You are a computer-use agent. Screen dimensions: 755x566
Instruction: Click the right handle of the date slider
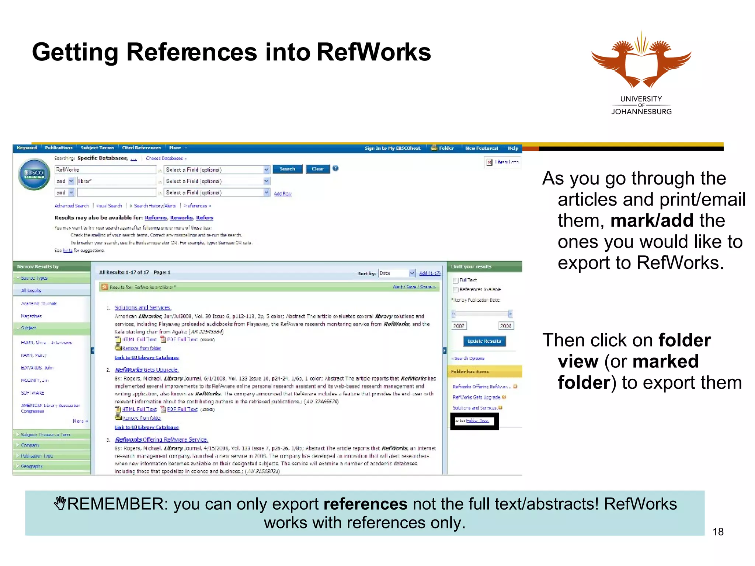pos(510,314)
